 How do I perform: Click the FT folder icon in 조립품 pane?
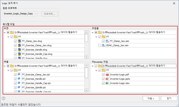coord(104,37)
